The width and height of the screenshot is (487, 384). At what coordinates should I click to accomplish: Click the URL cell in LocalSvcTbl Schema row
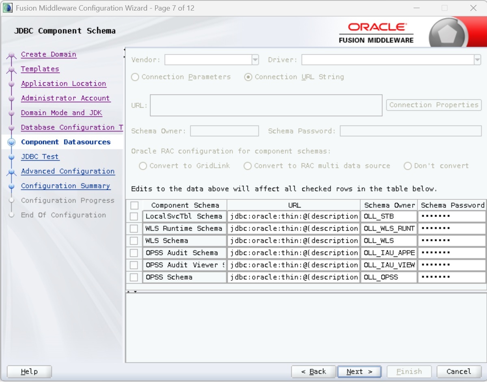coord(294,217)
